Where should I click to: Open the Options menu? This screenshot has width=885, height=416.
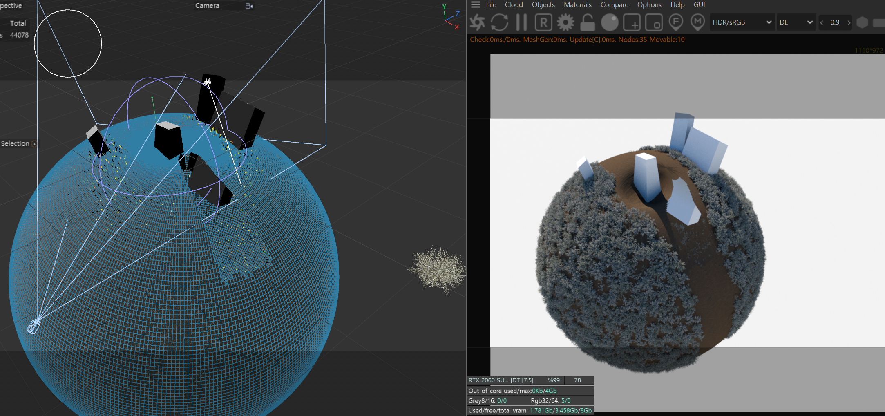coord(649,4)
